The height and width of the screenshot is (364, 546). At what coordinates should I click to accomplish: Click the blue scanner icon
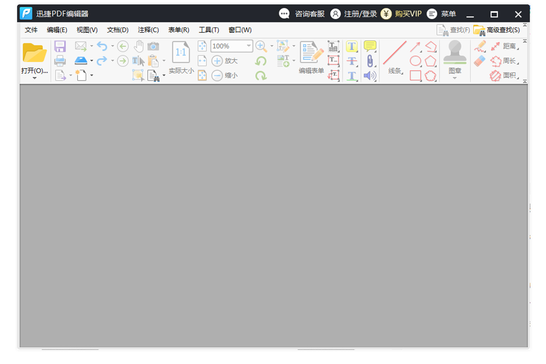tap(81, 60)
